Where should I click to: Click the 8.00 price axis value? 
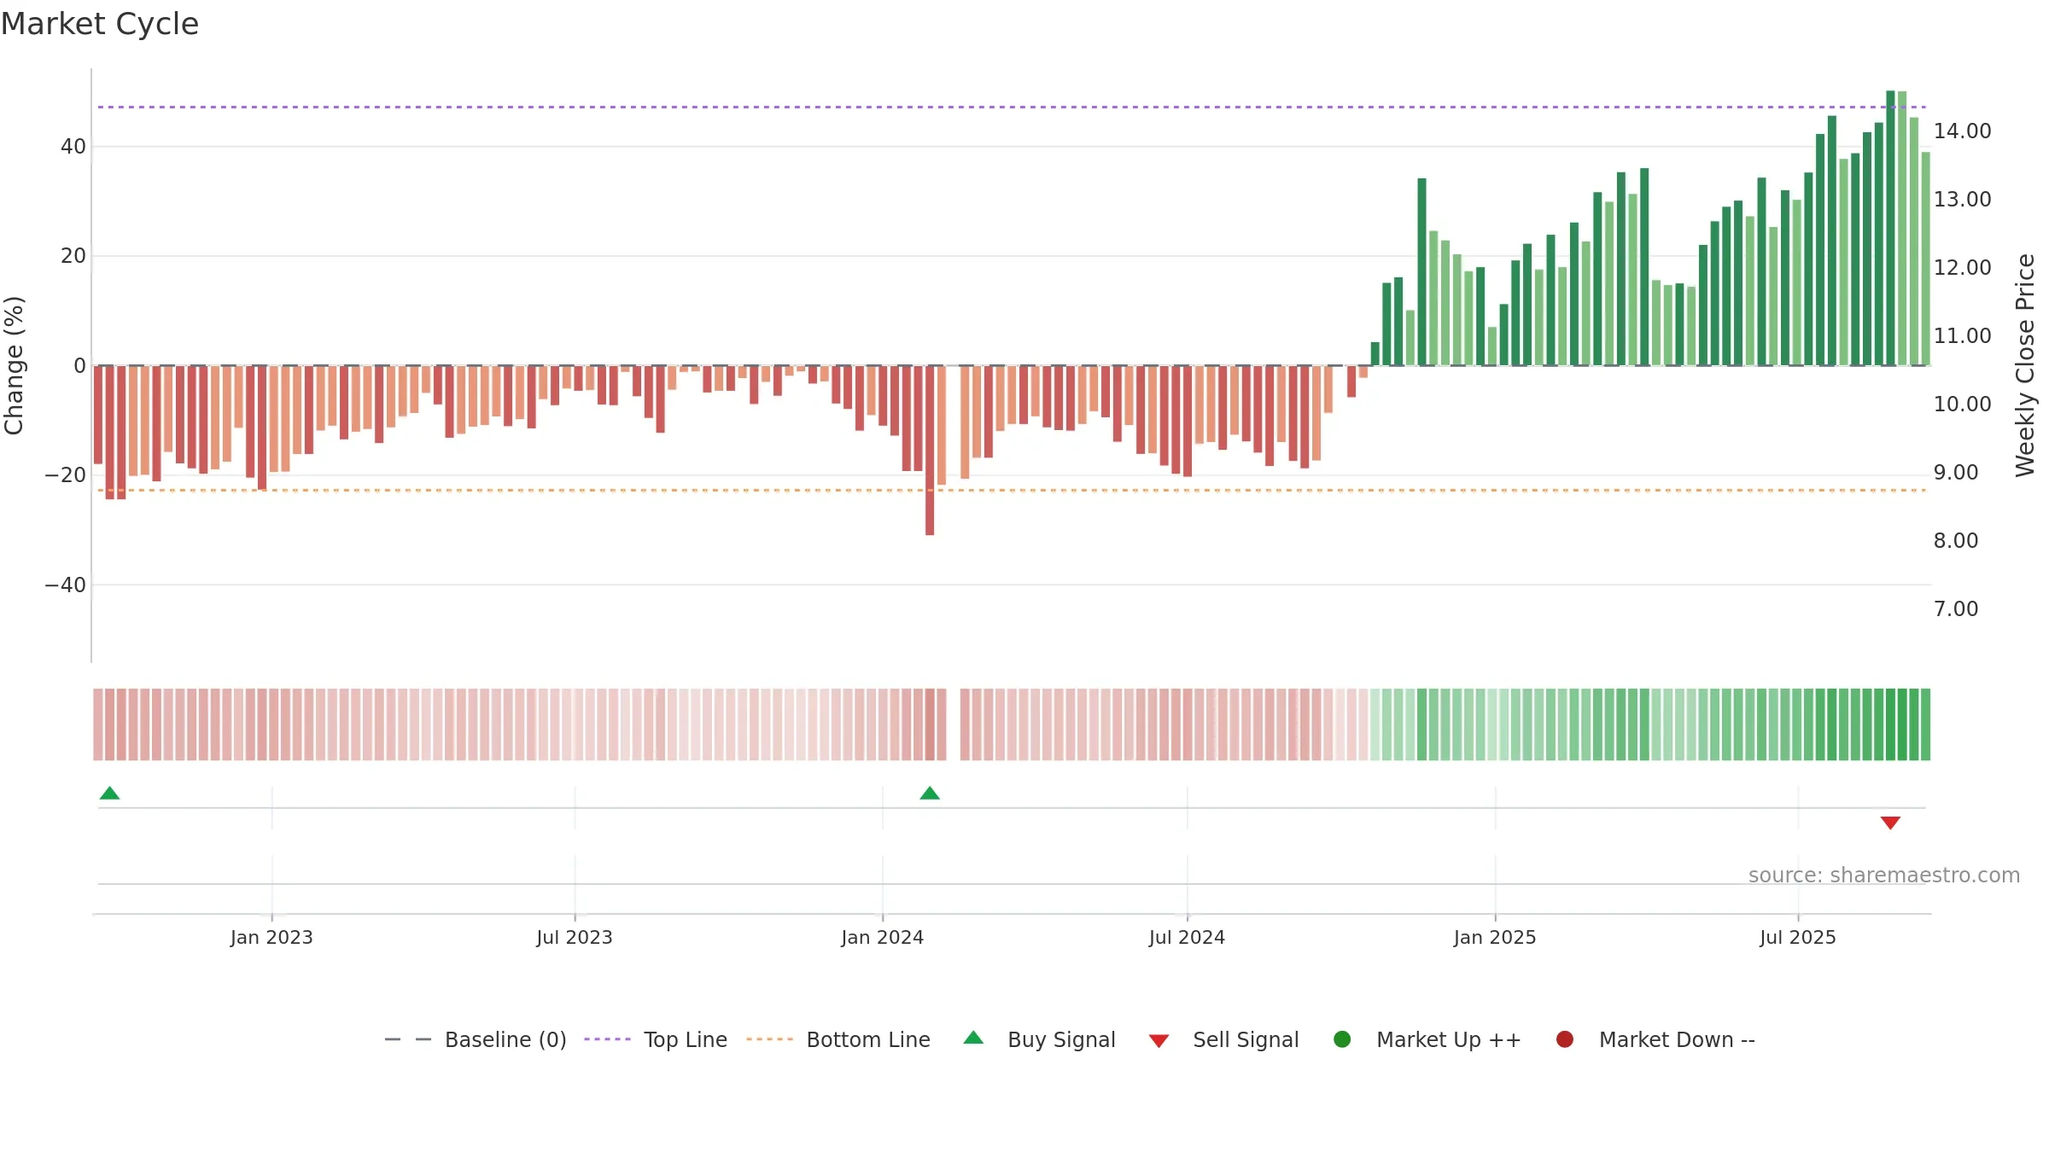tap(1956, 540)
